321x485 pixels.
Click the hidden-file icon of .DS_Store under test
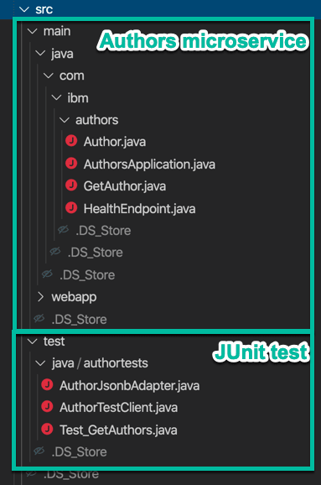tap(39, 451)
